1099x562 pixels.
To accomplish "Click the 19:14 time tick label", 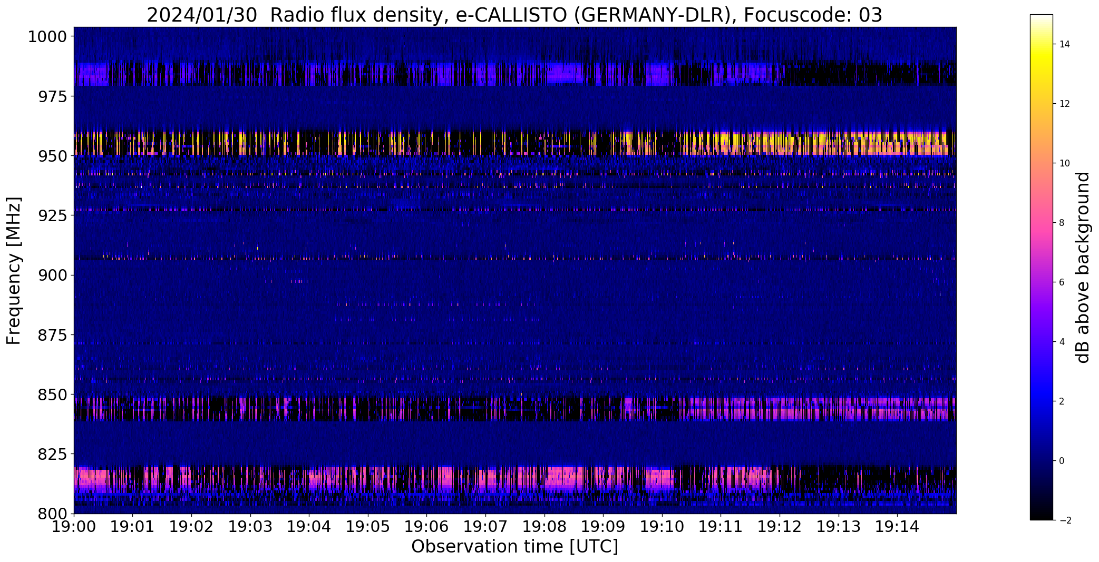I will pyautogui.click(x=897, y=526).
